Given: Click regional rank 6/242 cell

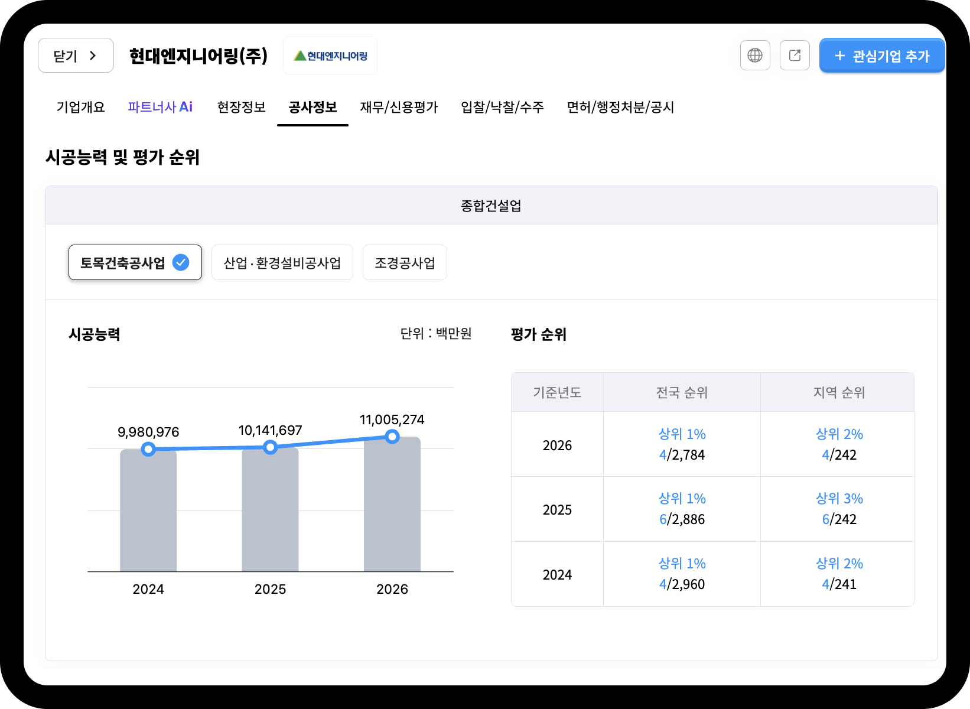Looking at the screenshot, I should point(839,509).
